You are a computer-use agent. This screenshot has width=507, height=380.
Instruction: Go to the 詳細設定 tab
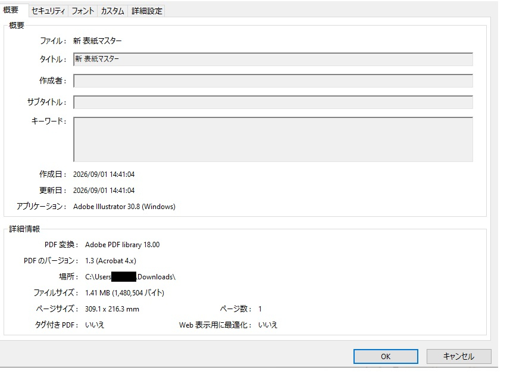click(147, 11)
